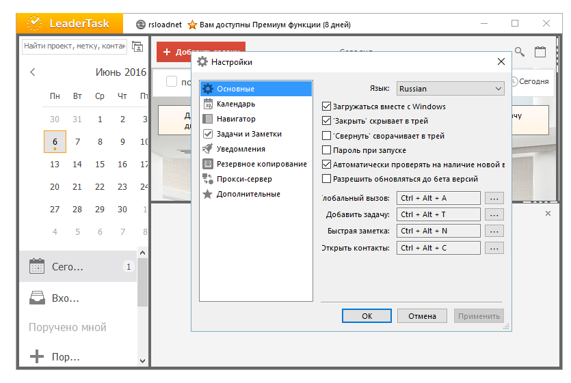Click the Календарь settings icon
This screenshot has width=571, height=383.
click(x=208, y=104)
